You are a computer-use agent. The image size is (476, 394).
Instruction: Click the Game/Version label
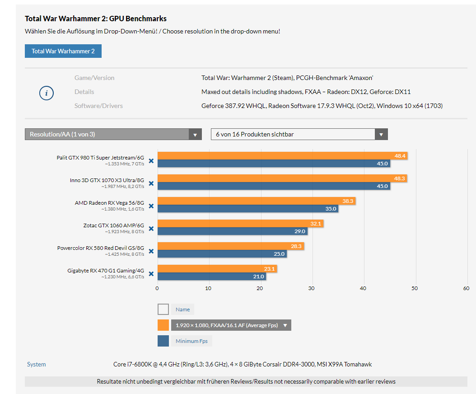pyautogui.click(x=94, y=78)
